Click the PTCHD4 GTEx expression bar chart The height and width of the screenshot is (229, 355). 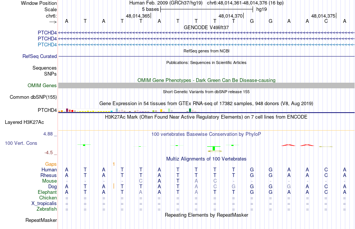[129, 110]
